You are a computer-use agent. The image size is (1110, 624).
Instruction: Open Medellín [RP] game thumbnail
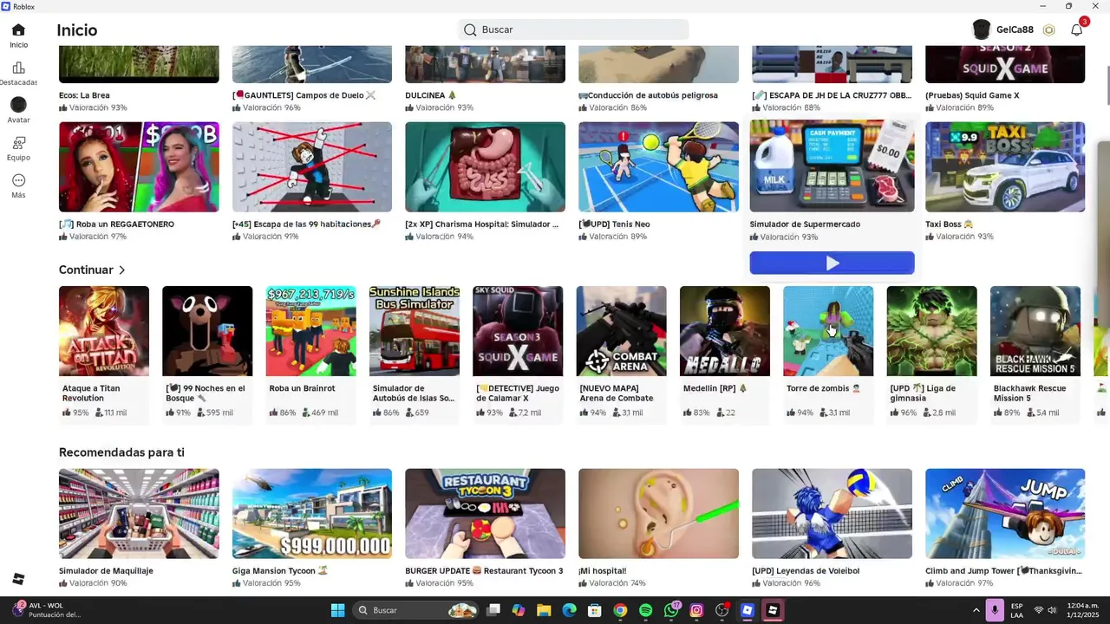click(725, 331)
